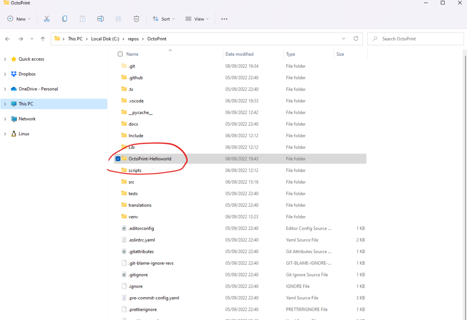
Task: Click the Share icon in toolbar
Action: tap(119, 19)
